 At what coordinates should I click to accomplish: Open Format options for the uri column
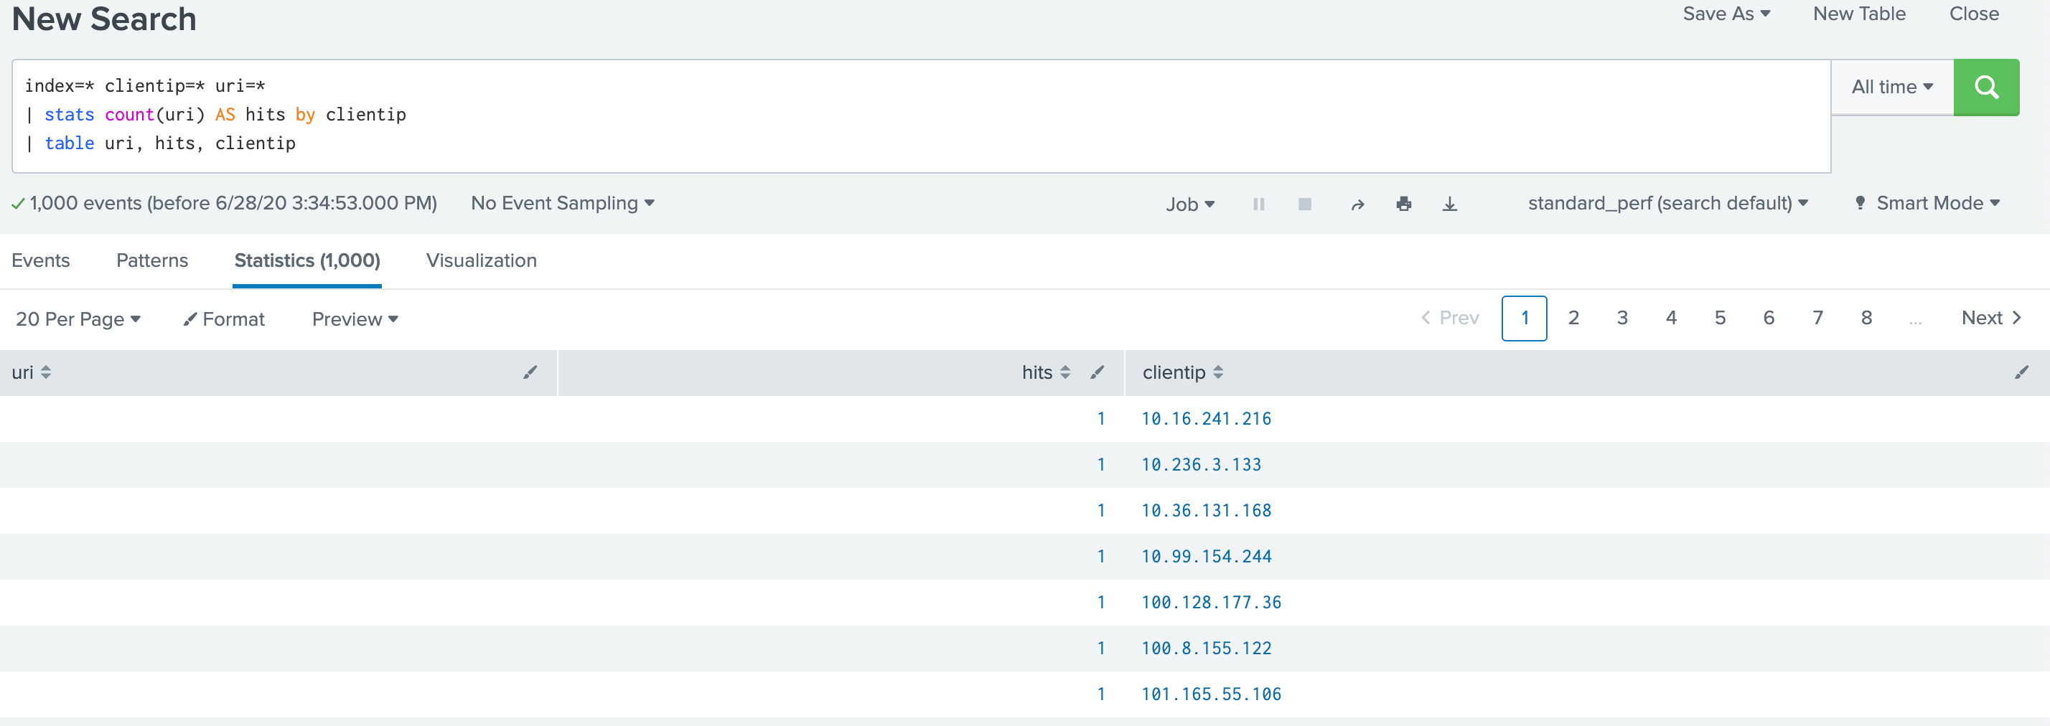pyautogui.click(x=531, y=372)
